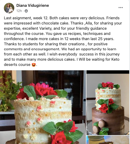Viewport: 130px width, 144px height.
Task: Click the words 'Keto' in the post
Action: click(x=115, y=59)
